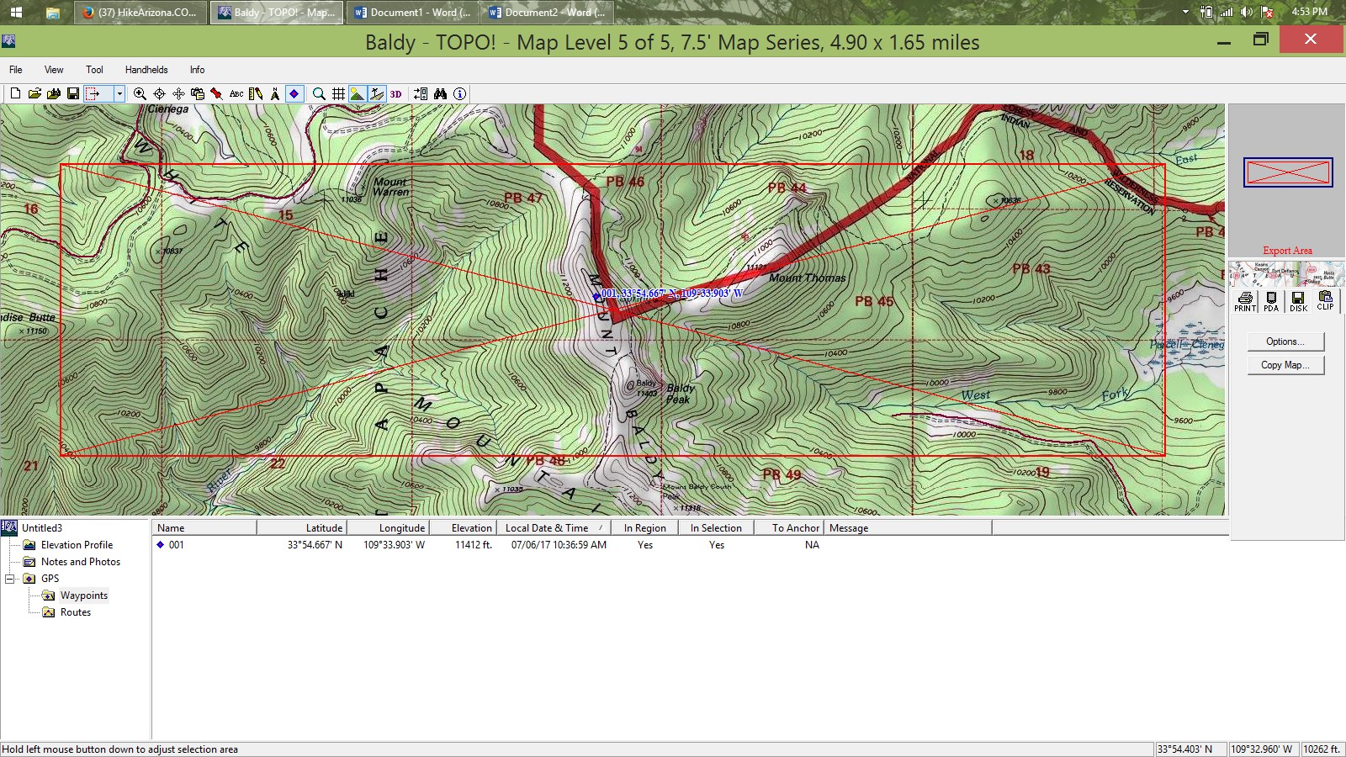Click the binoculars Find icon
The height and width of the screenshot is (757, 1346).
[440, 94]
